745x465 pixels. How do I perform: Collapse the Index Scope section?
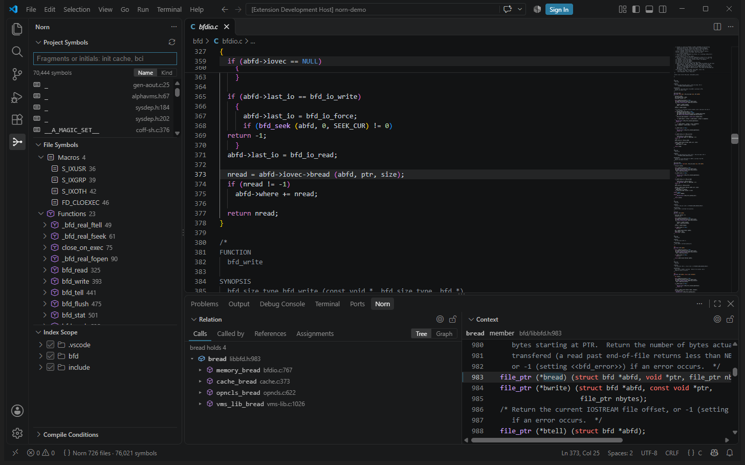coord(38,332)
